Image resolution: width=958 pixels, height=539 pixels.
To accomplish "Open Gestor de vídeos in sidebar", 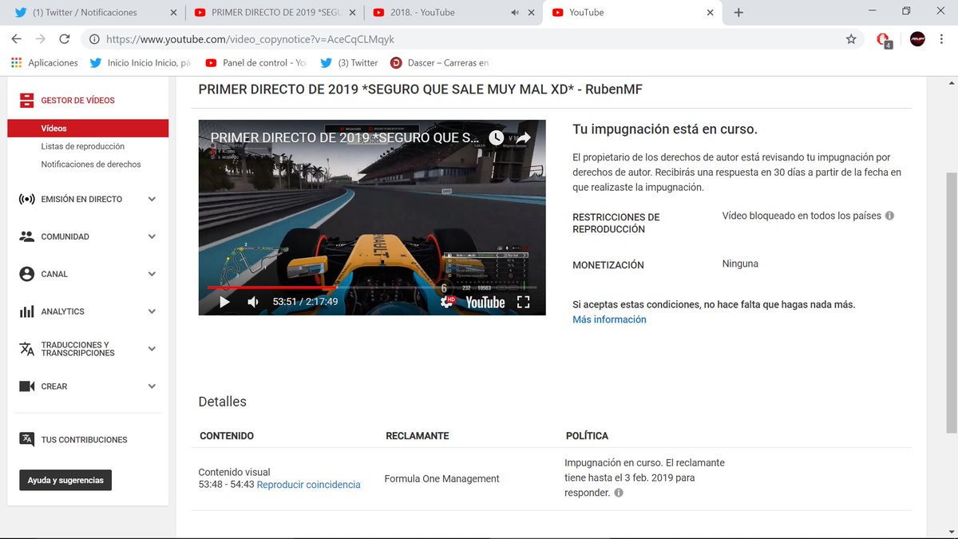I will 77,101.
